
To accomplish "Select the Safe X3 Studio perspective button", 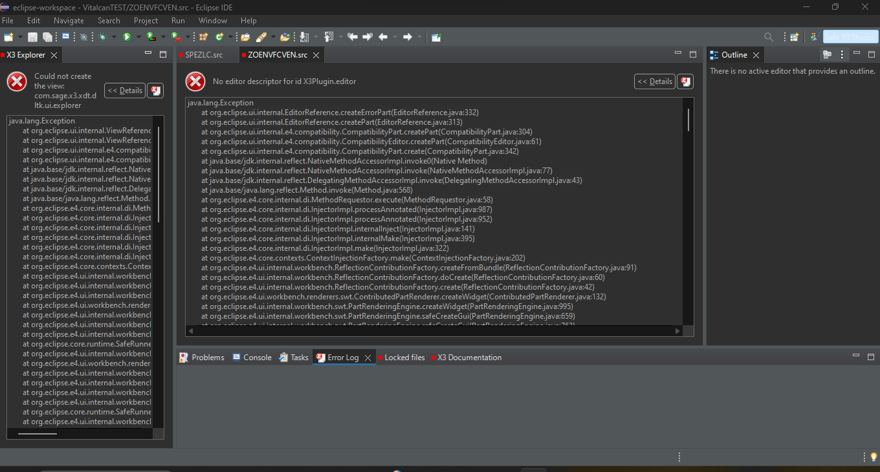I will [850, 37].
